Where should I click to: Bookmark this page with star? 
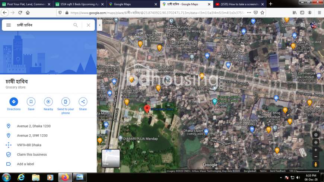(x=262, y=13)
